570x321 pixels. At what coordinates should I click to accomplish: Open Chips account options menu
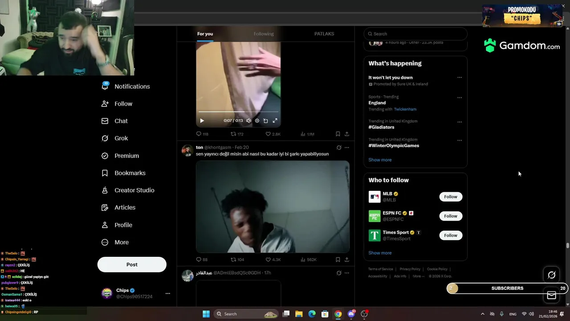point(168,293)
